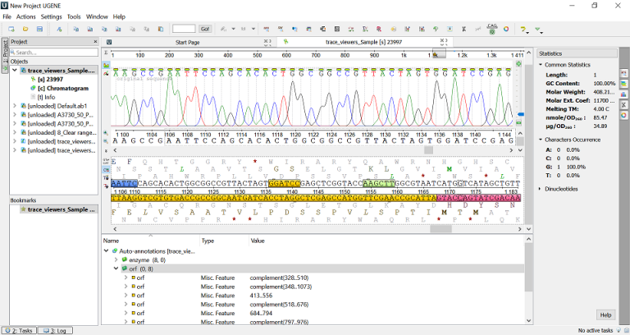Toggle the 1: Project sidebar panel
This screenshot has width=630, height=335.
click(x=5, y=56)
